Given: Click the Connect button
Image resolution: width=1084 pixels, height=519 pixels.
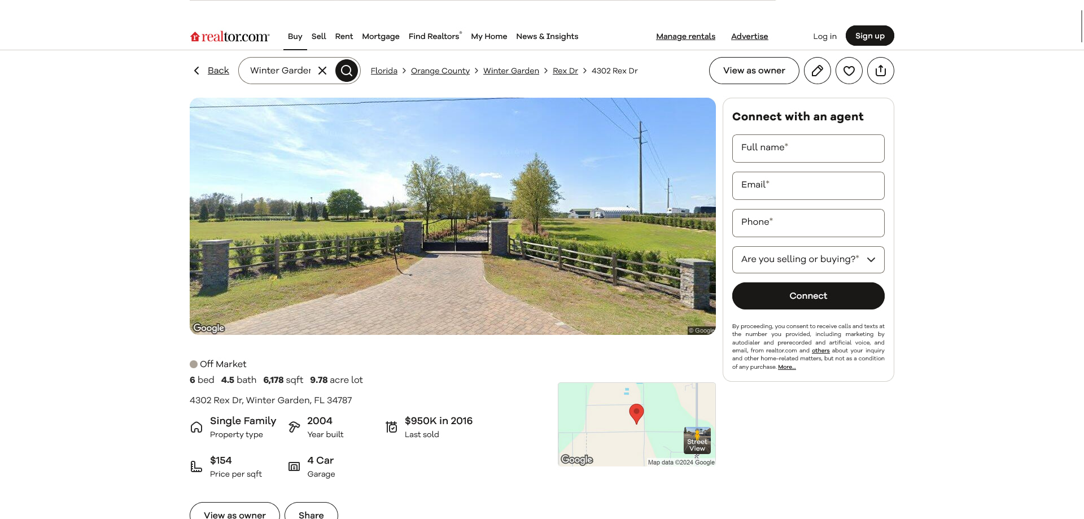Looking at the screenshot, I should 808,296.
